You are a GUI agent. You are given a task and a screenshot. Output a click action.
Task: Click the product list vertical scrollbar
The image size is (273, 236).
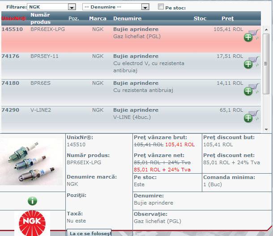click(x=266, y=81)
